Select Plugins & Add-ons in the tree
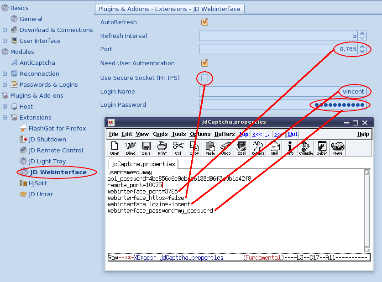382x282 pixels. click(x=37, y=95)
